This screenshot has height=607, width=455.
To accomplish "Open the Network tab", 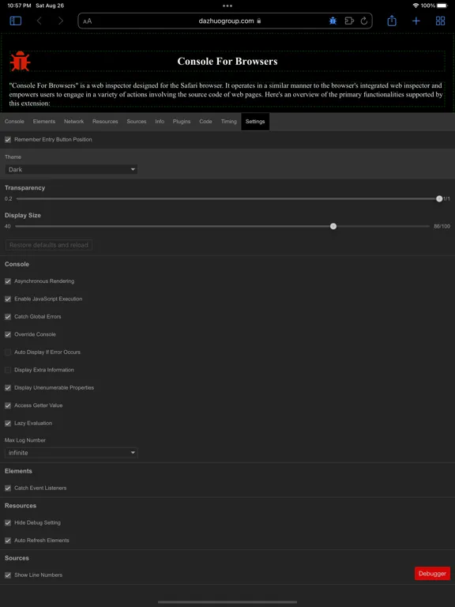I will click(74, 122).
